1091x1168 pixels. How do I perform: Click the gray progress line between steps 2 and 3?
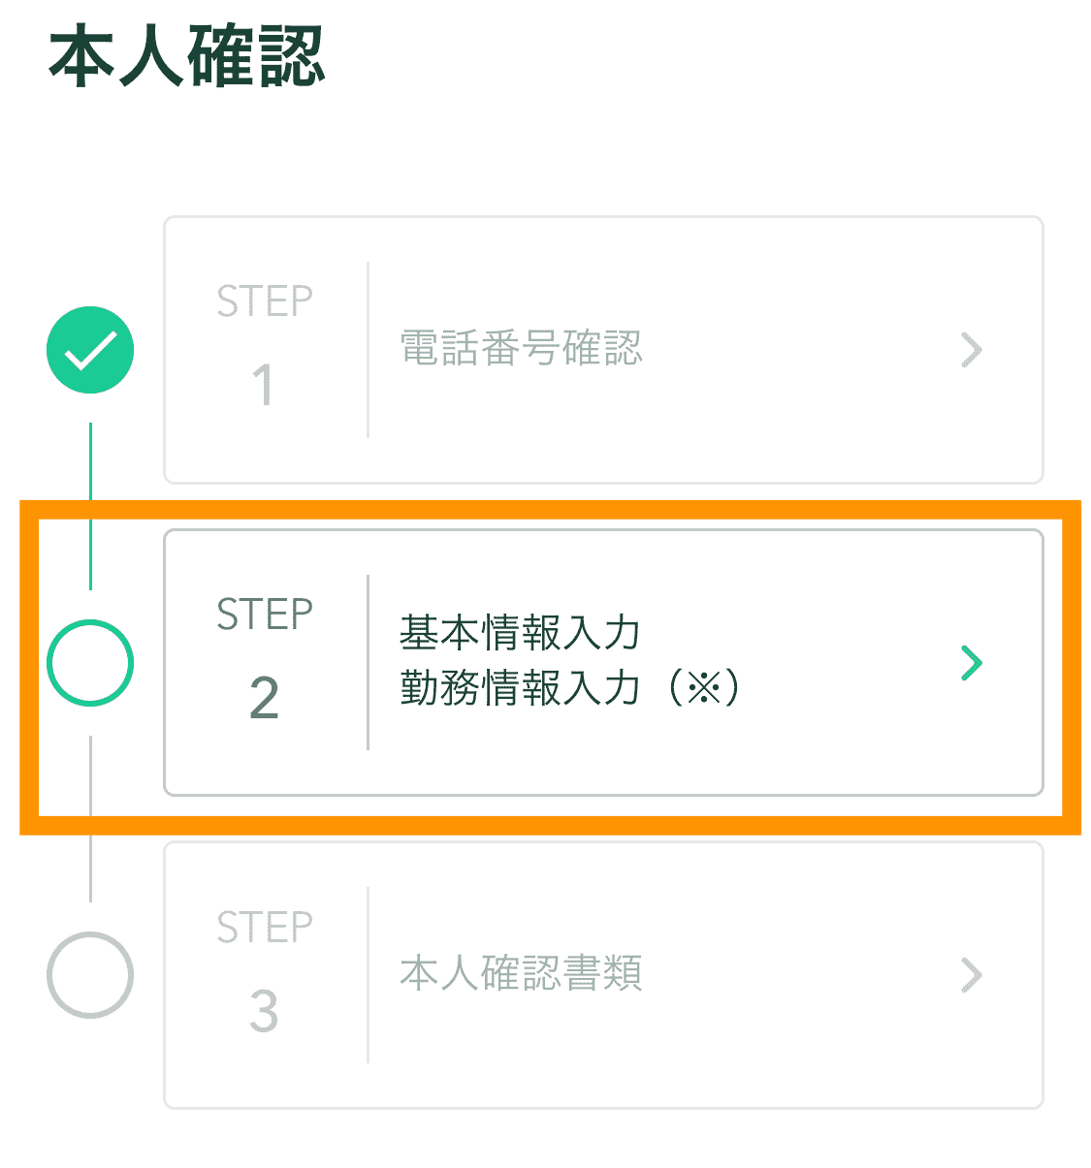tap(90, 819)
